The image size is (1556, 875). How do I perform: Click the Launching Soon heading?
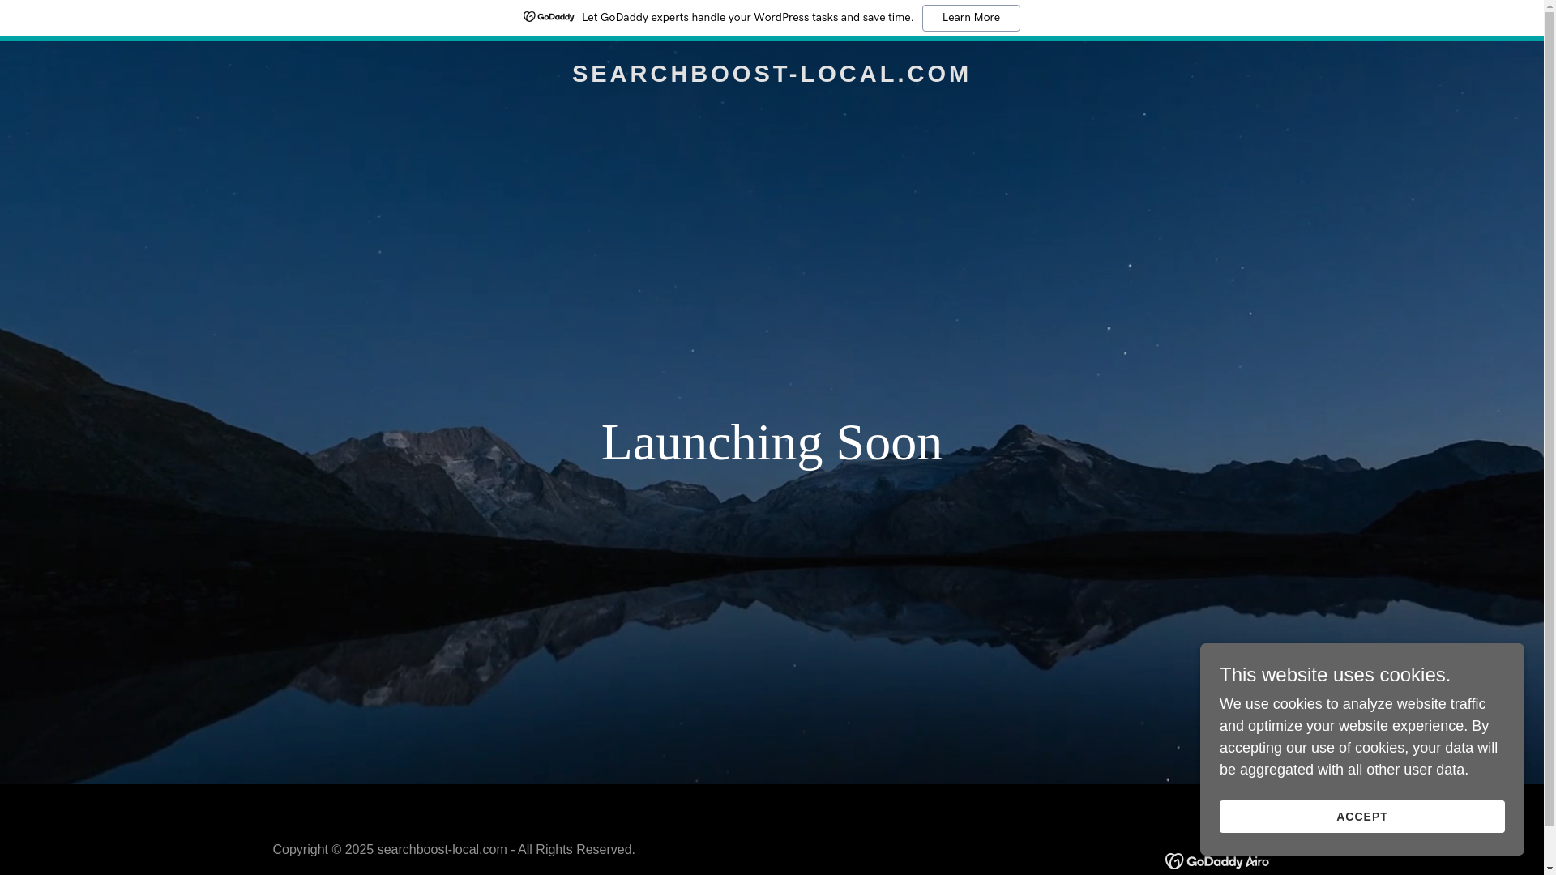pos(771,442)
